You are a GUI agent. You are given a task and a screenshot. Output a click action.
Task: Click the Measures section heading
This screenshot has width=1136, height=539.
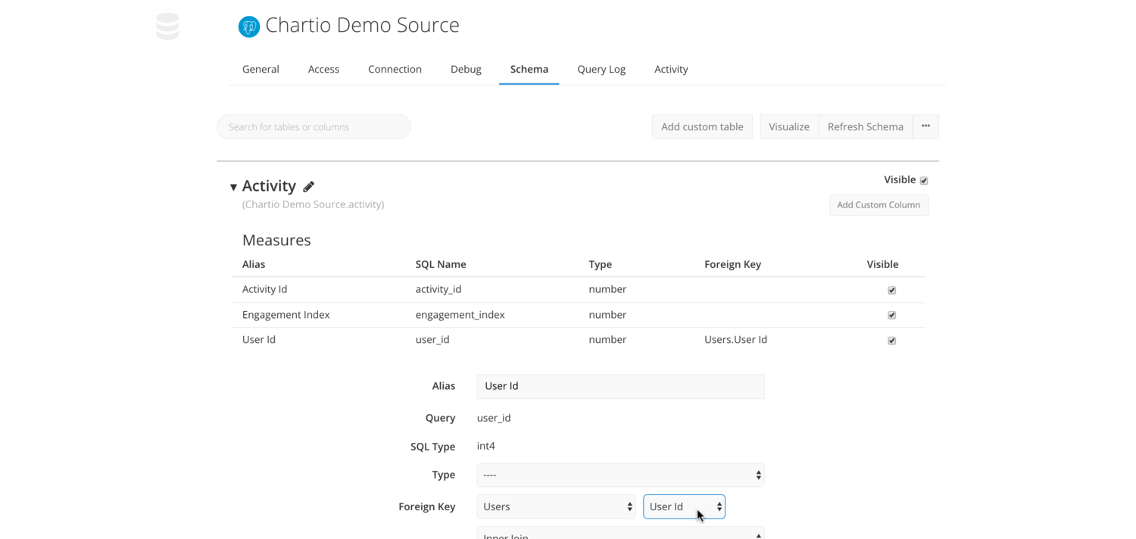point(276,240)
